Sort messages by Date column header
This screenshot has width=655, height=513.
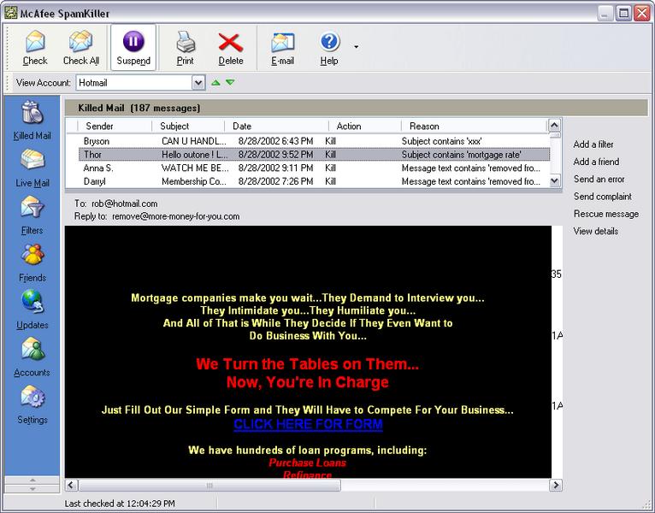coord(276,127)
